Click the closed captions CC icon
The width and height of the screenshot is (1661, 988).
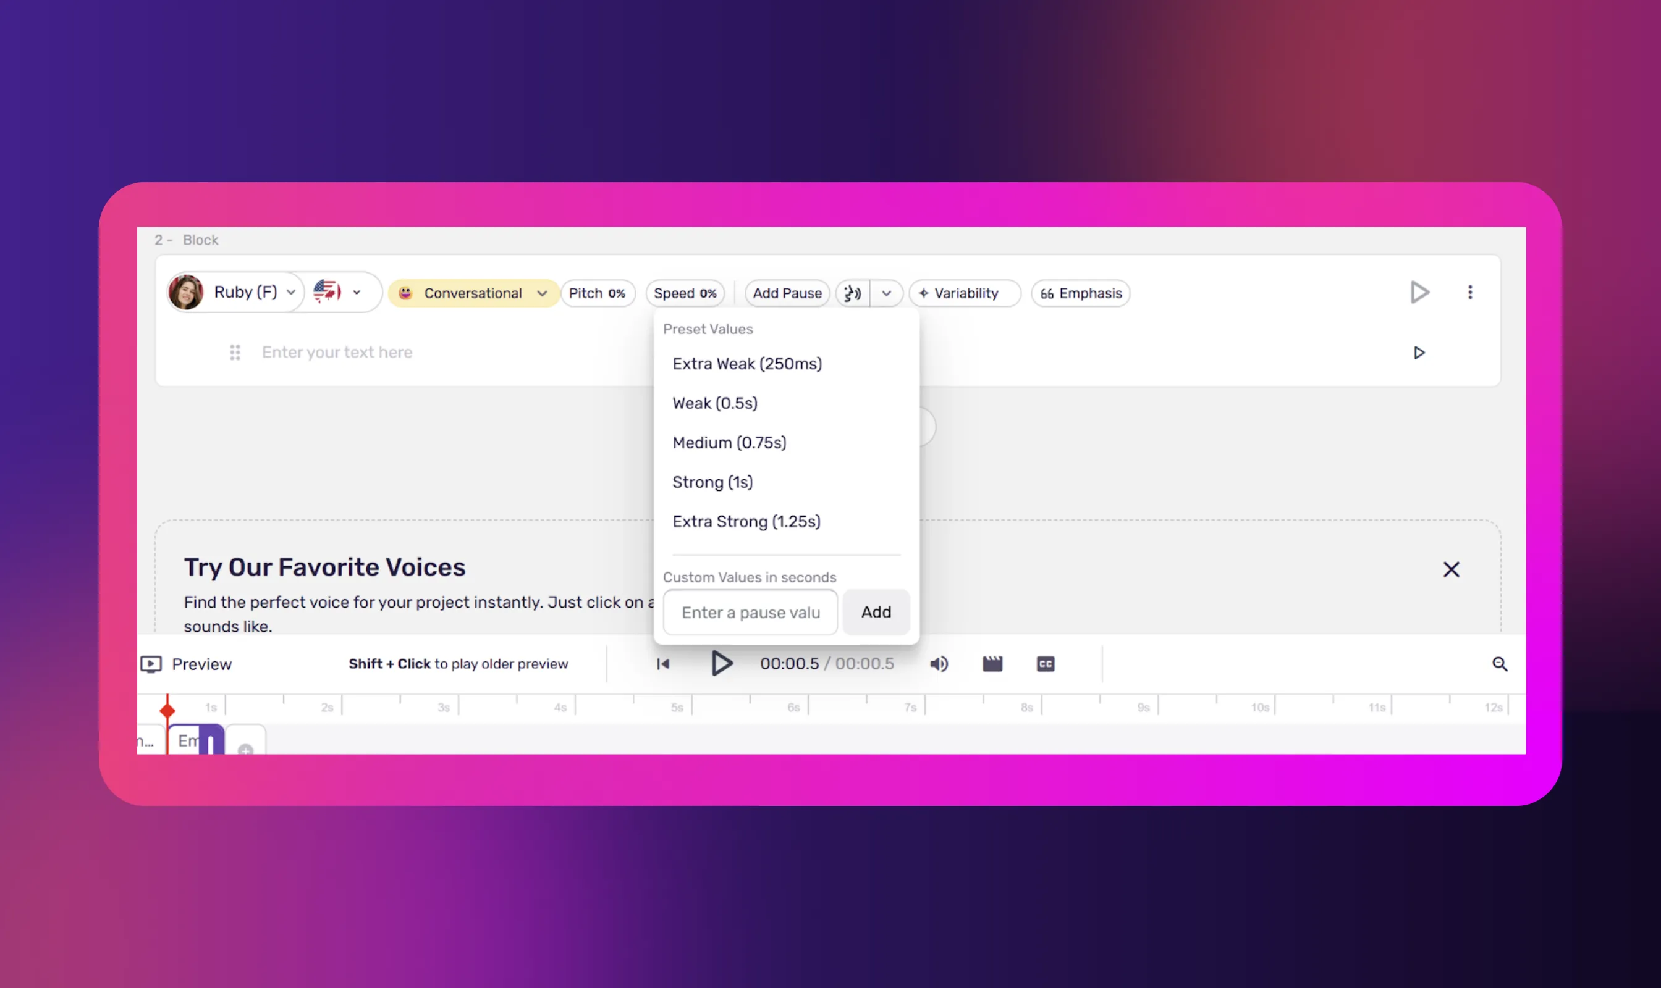pos(1045,664)
